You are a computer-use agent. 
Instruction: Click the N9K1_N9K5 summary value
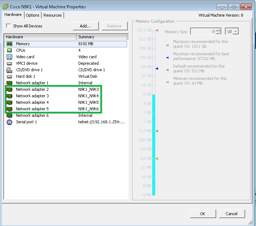coord(88,103)
